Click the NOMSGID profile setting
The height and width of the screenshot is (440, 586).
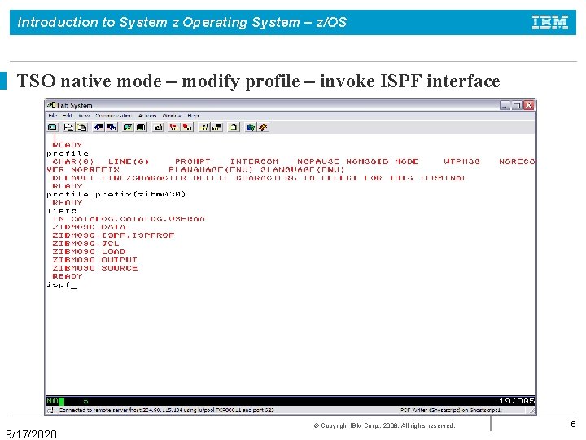click(367, 161)
